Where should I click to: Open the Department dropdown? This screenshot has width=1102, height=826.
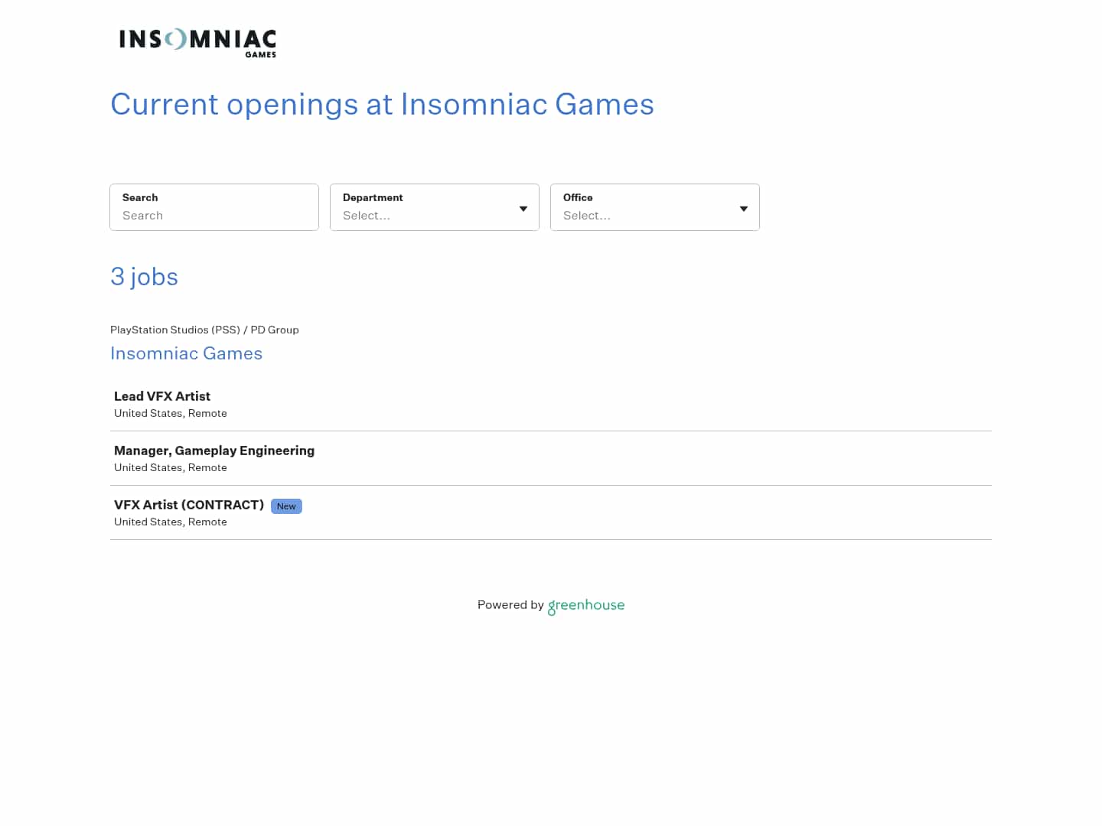tap(435, 207)
